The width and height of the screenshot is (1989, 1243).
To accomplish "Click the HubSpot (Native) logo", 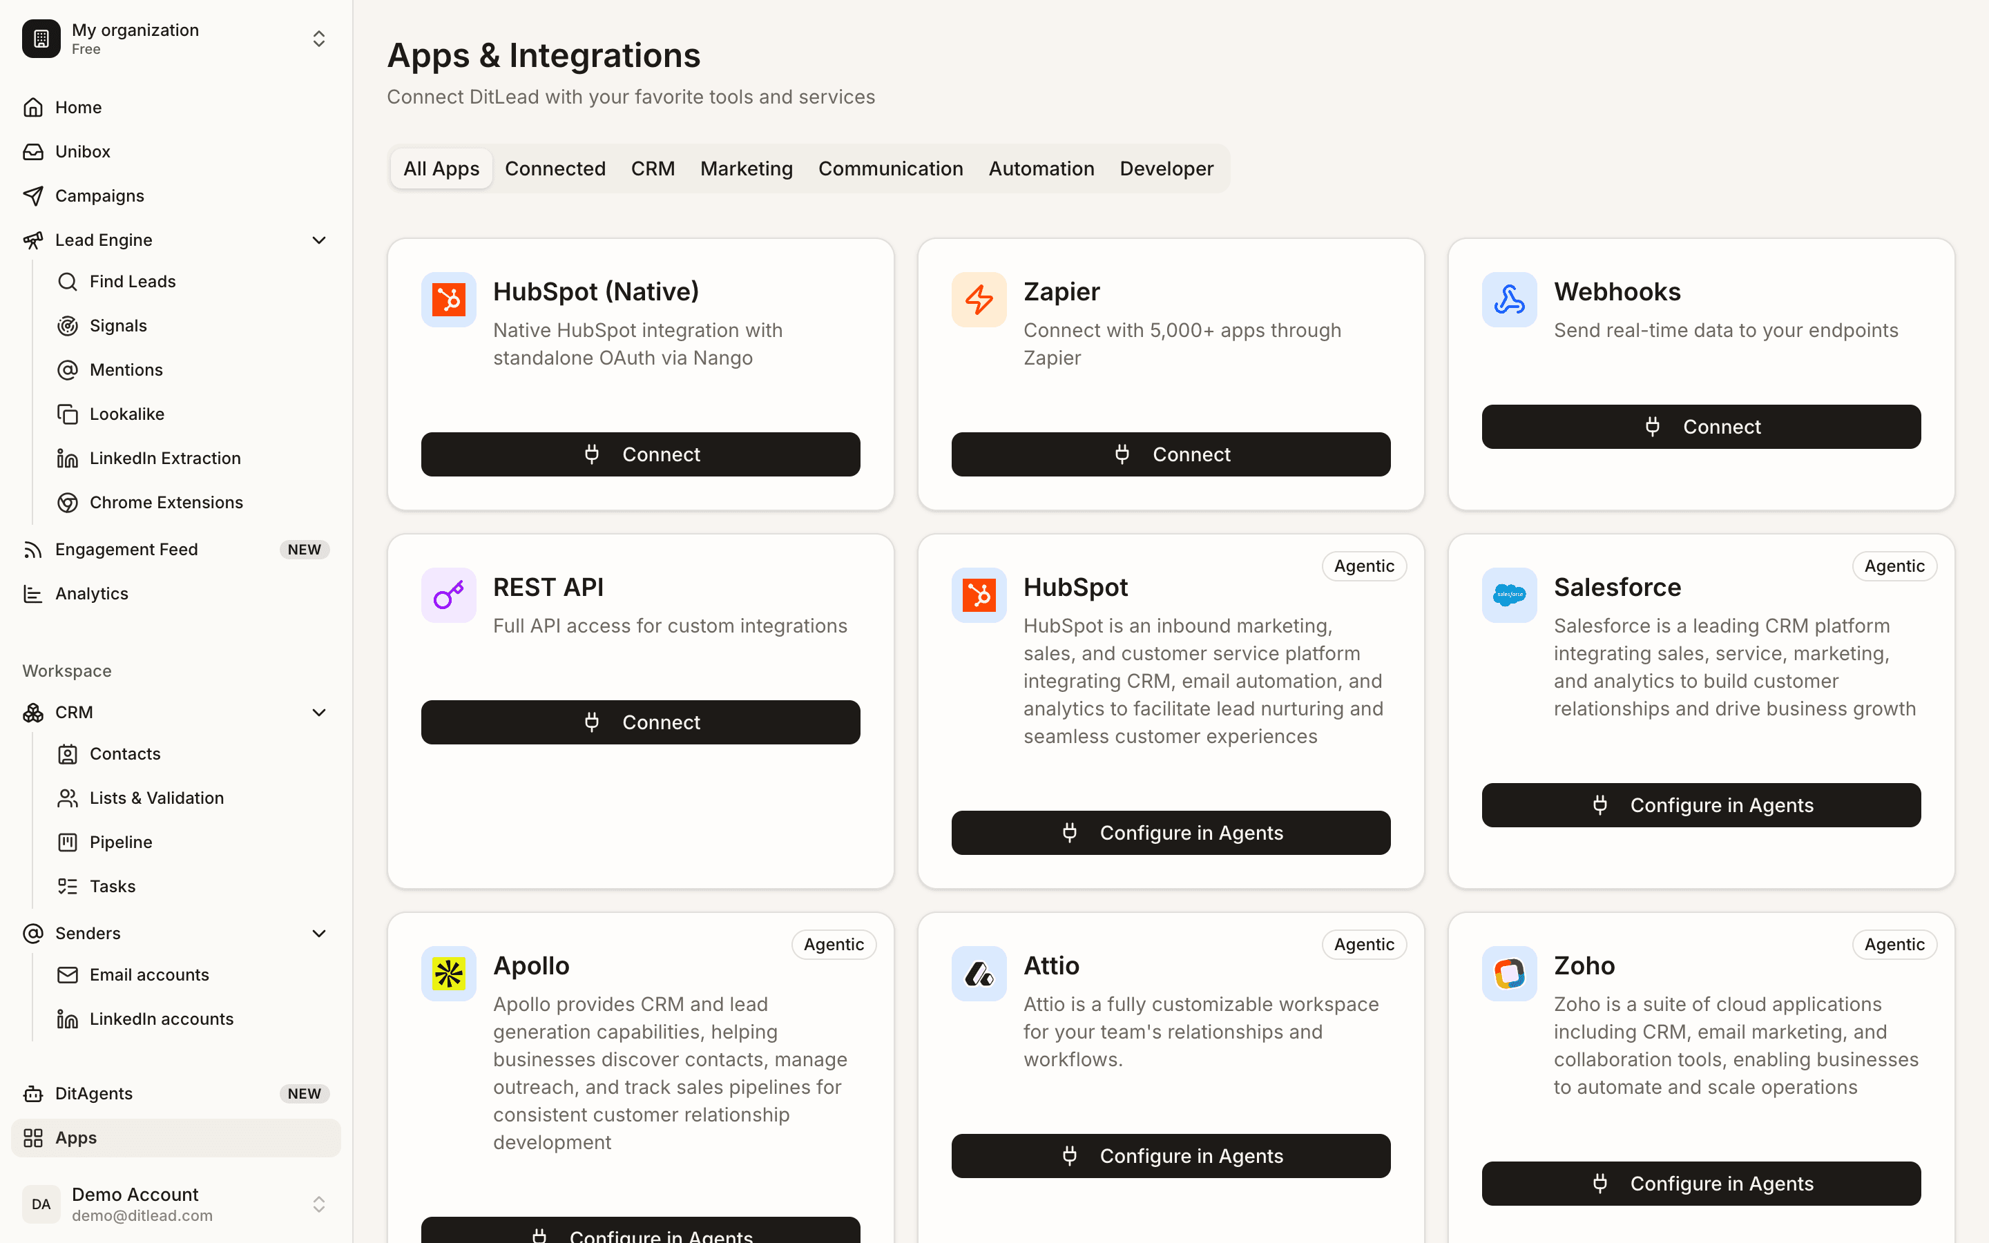I will coord(449,300).
